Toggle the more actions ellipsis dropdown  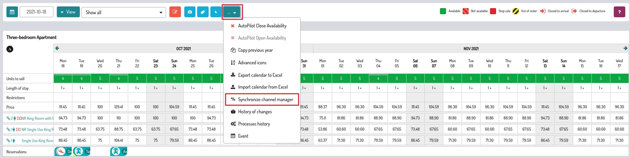[232, 13]
